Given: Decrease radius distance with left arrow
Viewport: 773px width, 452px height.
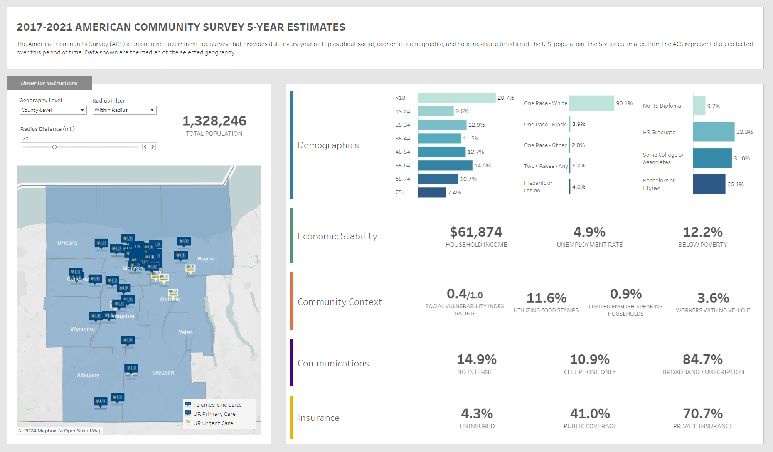Looking at the screenshot, I should 145,147.
